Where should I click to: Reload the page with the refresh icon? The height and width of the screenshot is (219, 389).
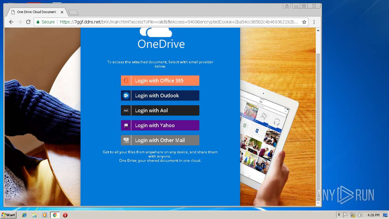point(28,22)
